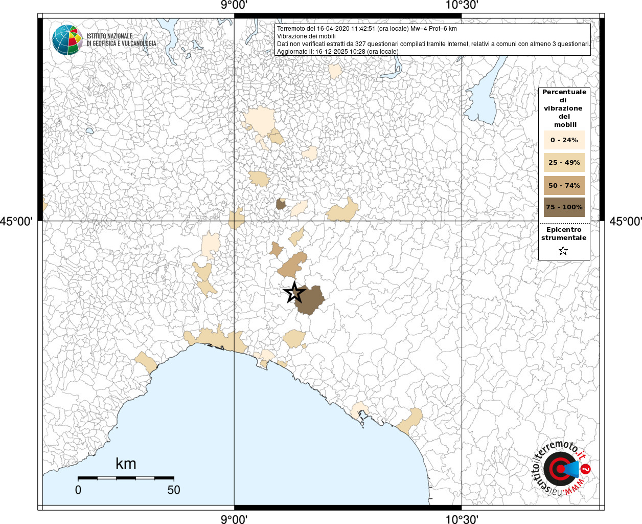The height and width of the screenshot is (524, 642).
Task: Click the '50' scale bar value
Action: coord(174,490)
